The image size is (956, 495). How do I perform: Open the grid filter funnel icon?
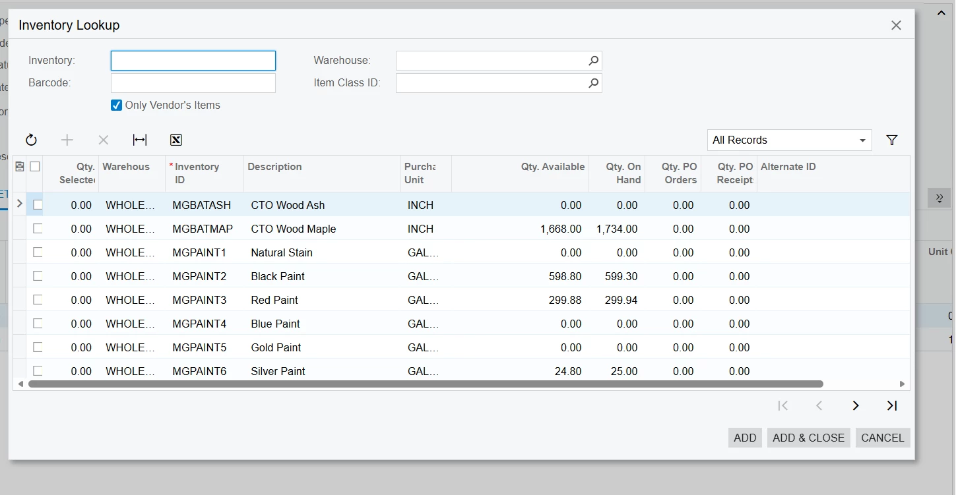click(x=892, y=140)
